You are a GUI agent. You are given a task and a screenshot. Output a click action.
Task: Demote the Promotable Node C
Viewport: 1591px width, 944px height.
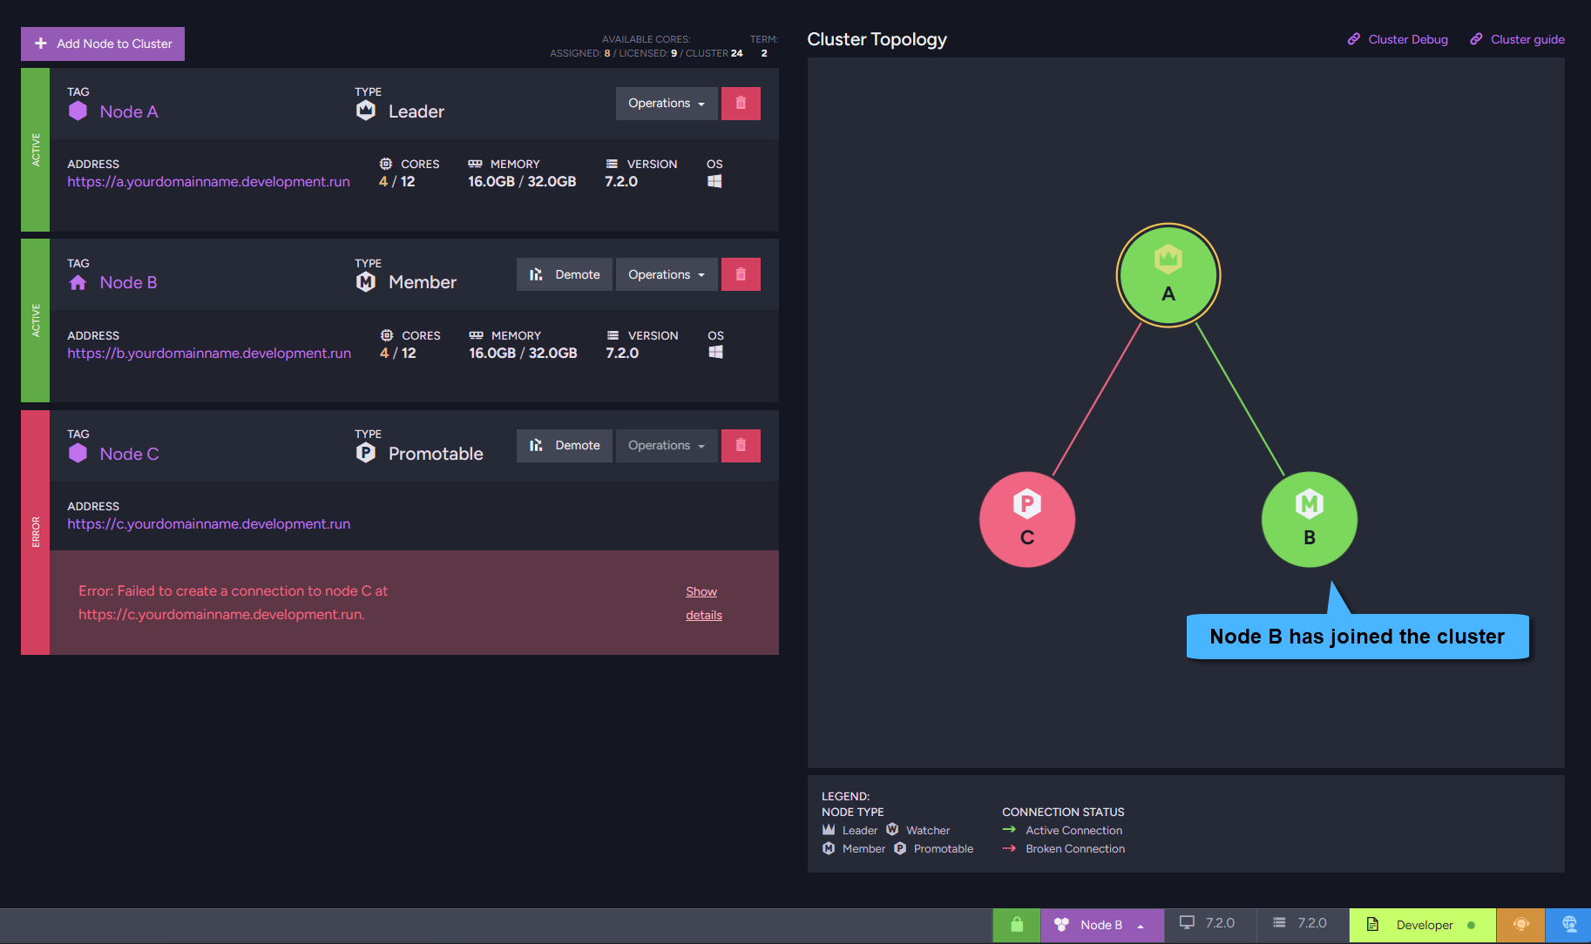(565, 446)
